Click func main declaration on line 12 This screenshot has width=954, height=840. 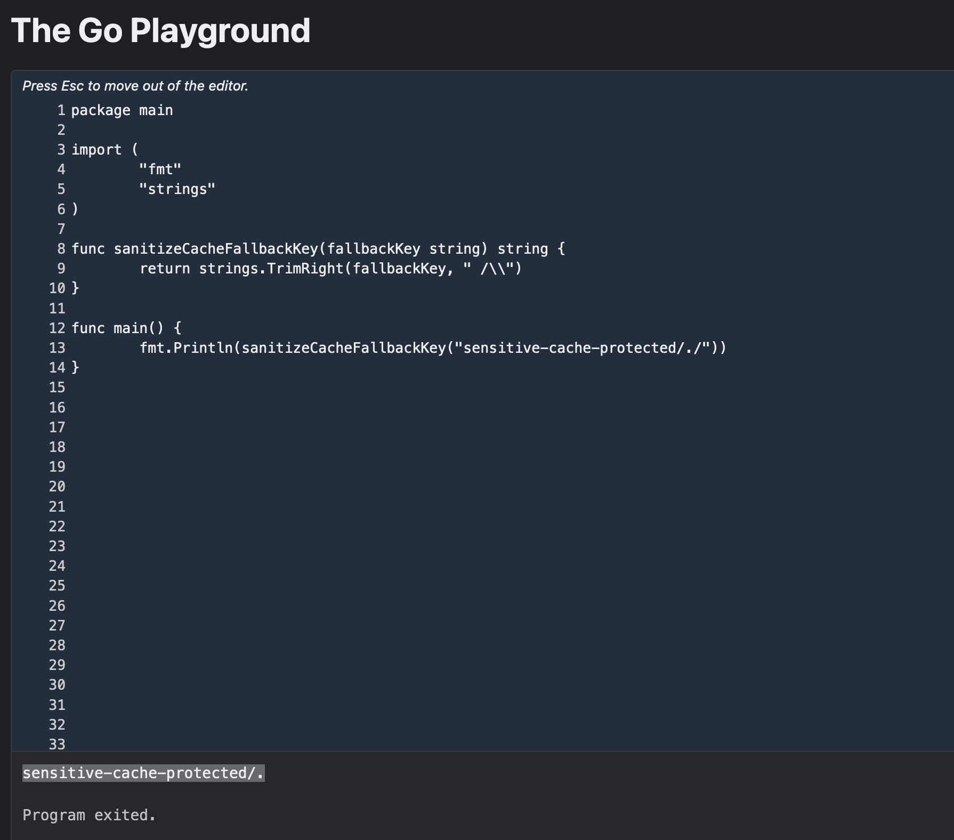point(126,328)
